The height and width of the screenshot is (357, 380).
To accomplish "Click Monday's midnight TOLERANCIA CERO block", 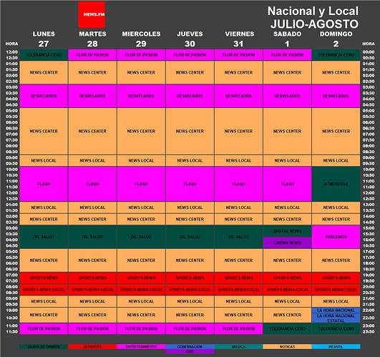I will (44, 55).
